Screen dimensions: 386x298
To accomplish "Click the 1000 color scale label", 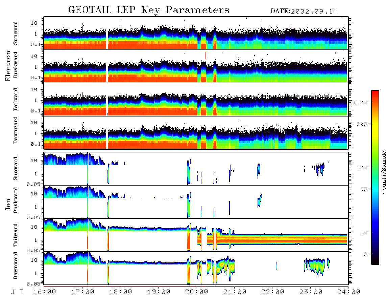I will [360, 102].
